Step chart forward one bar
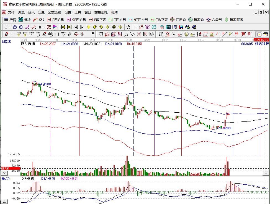 coord(82,27)
